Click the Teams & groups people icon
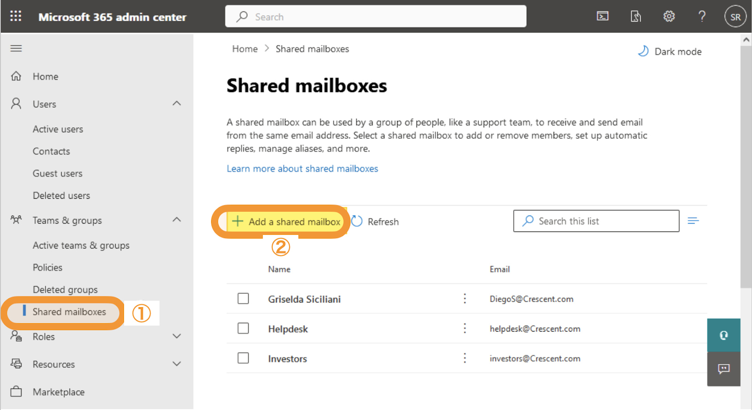Image resolution: width=752 pixels, height=410 pixels. tap(16, 220)
